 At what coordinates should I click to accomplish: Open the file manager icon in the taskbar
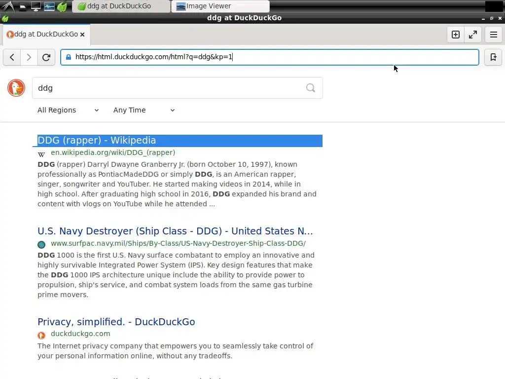tap(23, 6)
